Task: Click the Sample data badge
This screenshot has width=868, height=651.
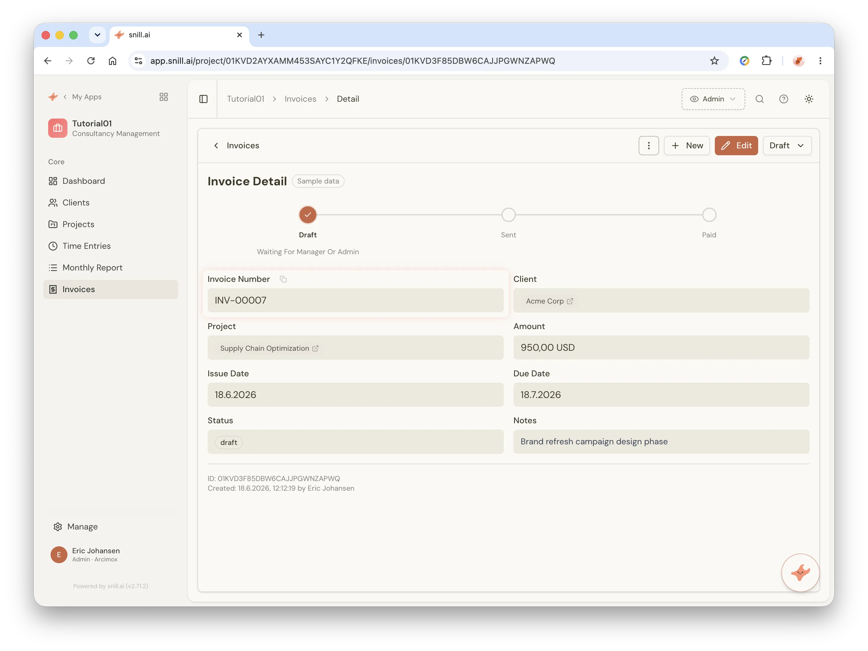Action: click(x=318, y=181)
